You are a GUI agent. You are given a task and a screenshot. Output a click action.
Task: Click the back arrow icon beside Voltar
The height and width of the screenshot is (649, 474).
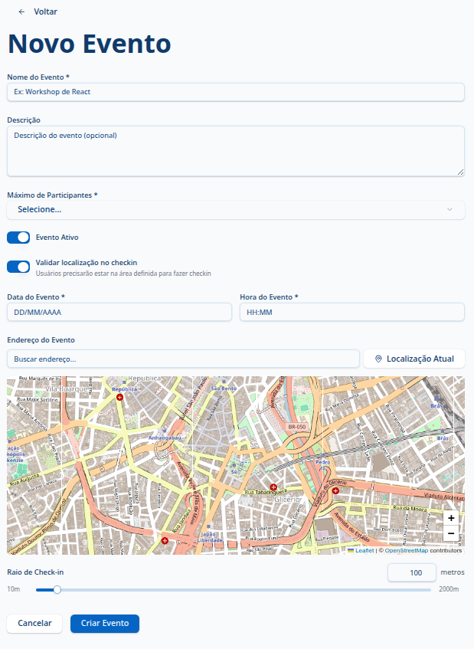coord(21,12)
